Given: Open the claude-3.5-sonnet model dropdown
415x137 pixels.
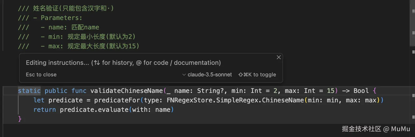Looking at the screenshot, I should click(x=207, y=75).
